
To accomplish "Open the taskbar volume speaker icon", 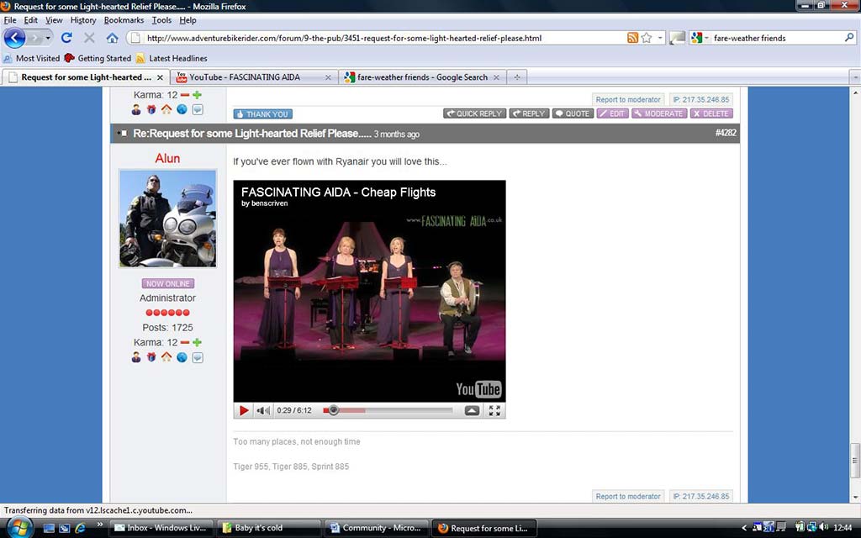I will pyautogui.click(x=824, y=528).
